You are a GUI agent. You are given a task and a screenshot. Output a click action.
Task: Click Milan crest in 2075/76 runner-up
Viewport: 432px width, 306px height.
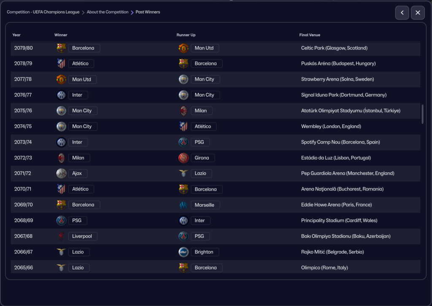[x=184, y=111]
